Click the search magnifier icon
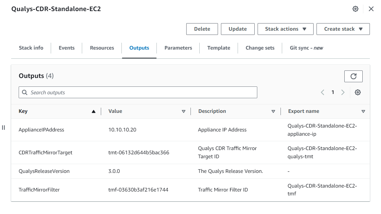The width and height of the screenshot is (381, 214). (25, 92)
